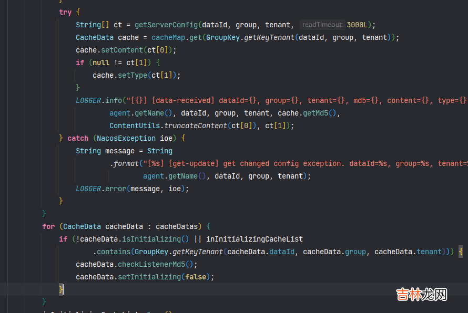Place cursor at highlighted closing brace
Viewport: 468px width, 313px height.
pos(62,289)
